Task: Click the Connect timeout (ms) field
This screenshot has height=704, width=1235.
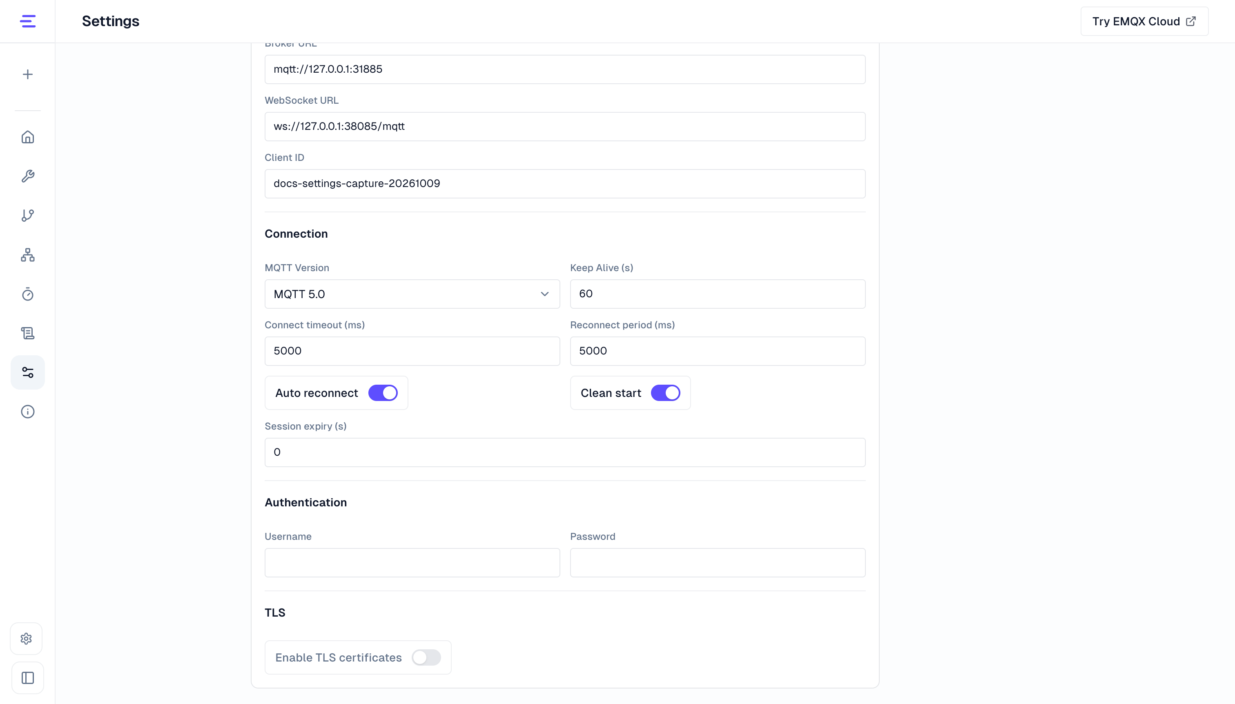Action: tap(412, 351)
